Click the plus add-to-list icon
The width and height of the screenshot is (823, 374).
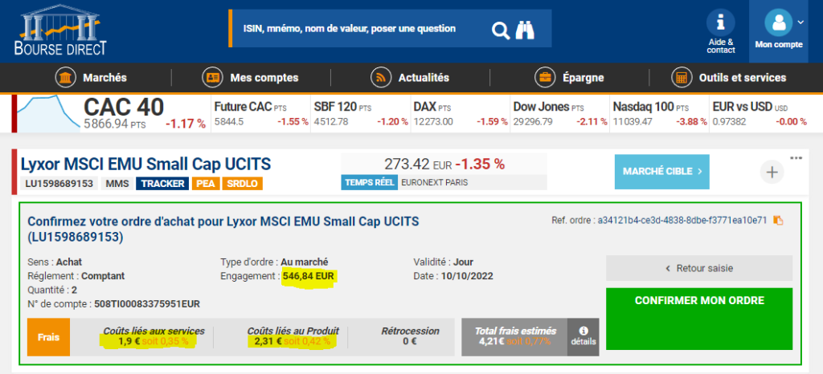(772, 172)
